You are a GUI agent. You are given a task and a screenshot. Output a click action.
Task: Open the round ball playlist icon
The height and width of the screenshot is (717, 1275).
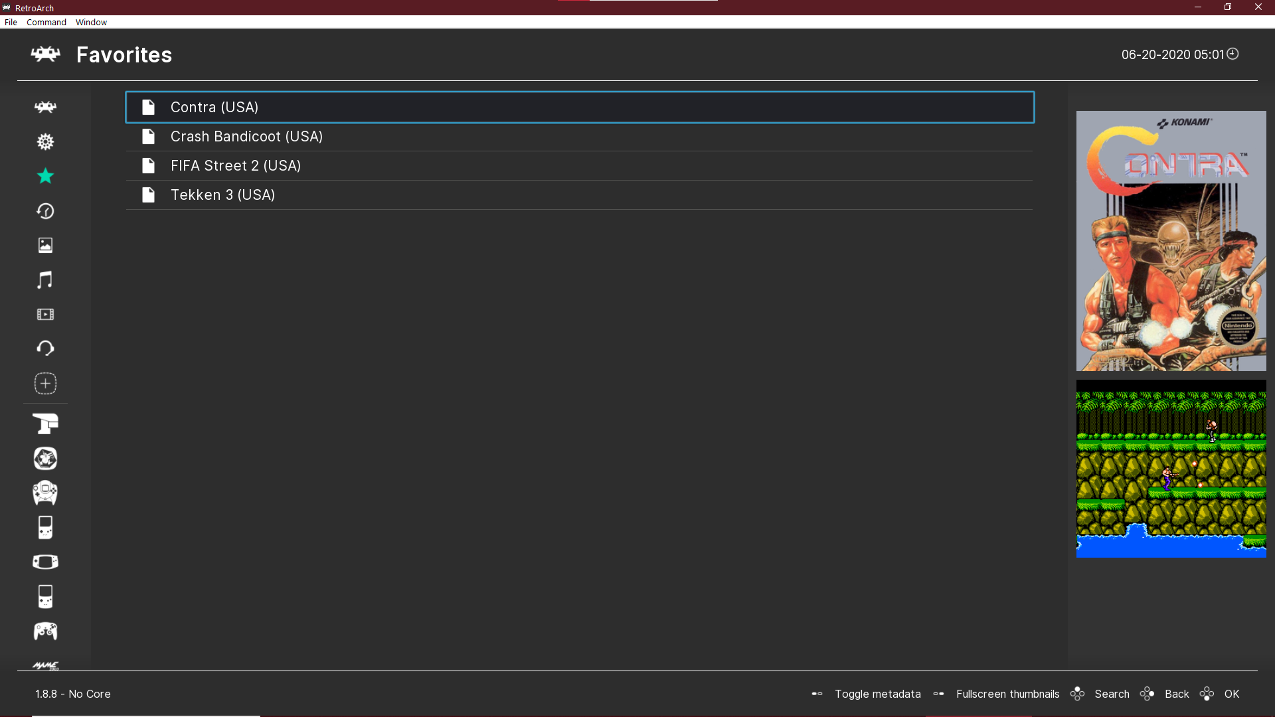(45, 458)
